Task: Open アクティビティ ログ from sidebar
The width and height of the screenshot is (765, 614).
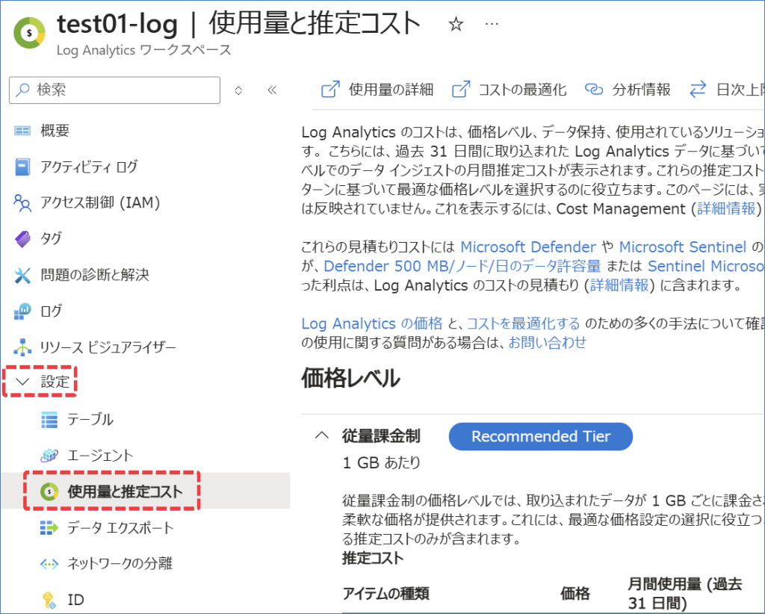Action: coord(88,167)
